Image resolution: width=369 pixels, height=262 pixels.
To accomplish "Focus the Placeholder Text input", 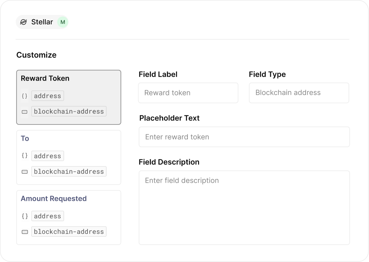I will click(x=244, y=137).
